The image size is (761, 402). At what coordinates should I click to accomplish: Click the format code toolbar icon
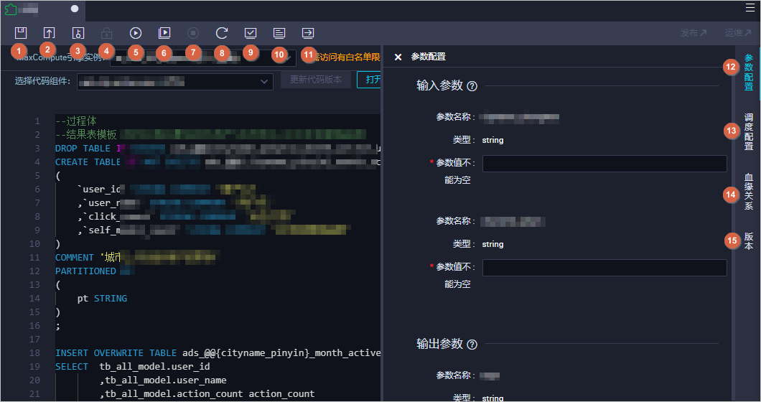click(279, 32)
